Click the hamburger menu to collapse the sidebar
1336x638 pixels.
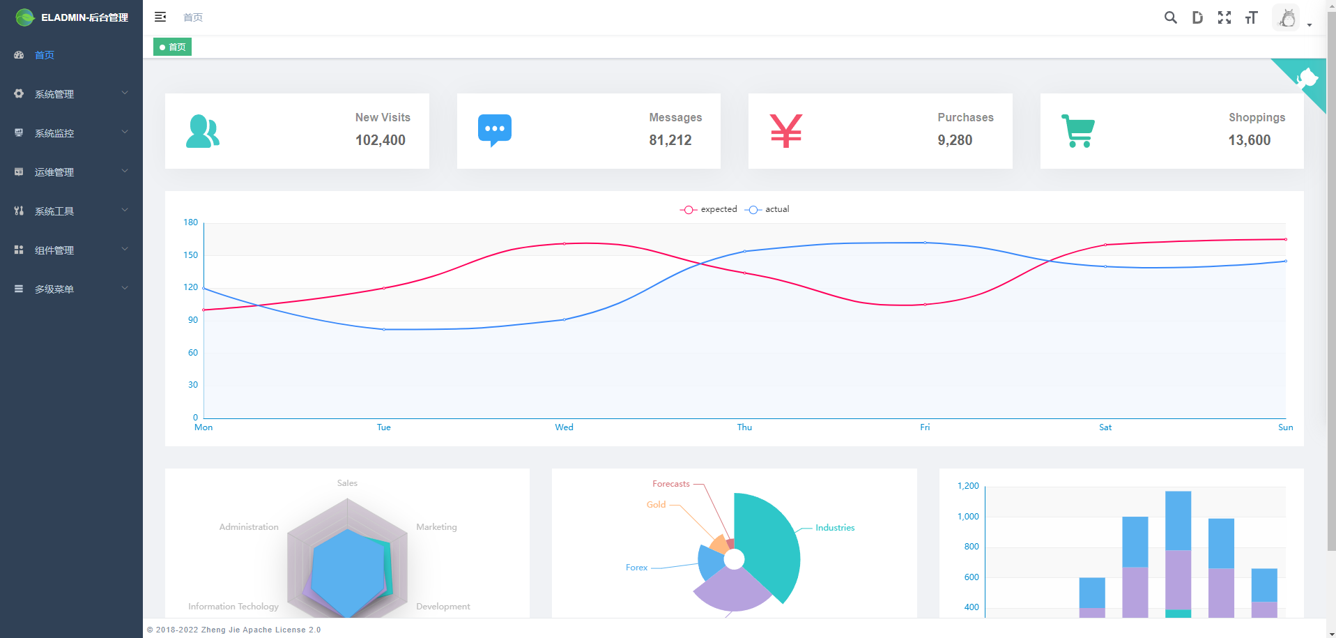[160, 17]
